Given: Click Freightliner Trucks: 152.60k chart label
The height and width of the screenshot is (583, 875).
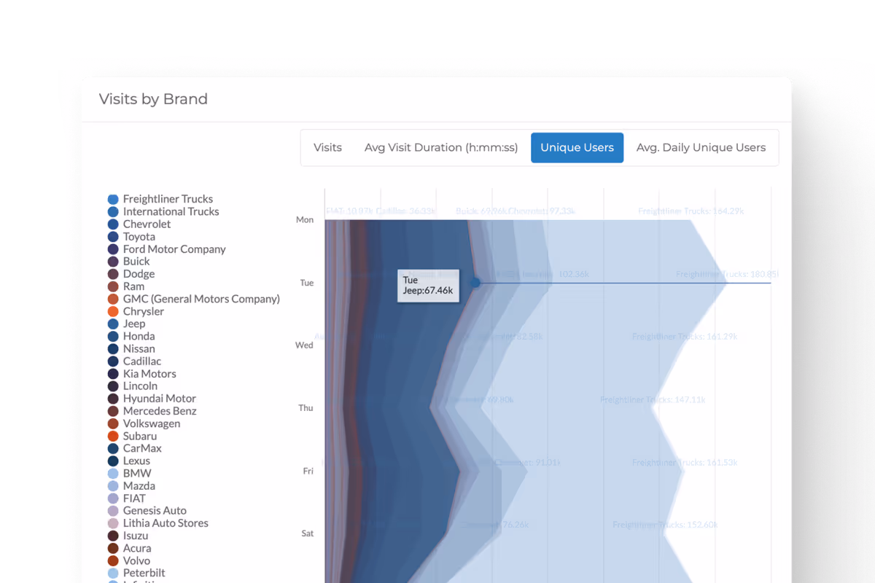Looking at the screenshot, I should coord(665,525).
